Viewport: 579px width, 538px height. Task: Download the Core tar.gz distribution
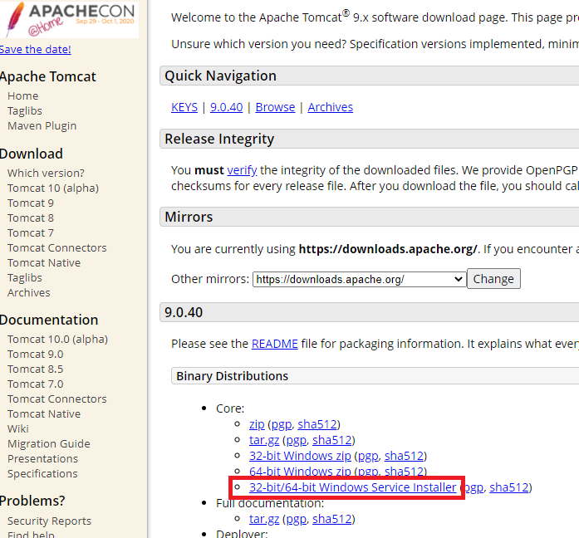coord(264,440)
